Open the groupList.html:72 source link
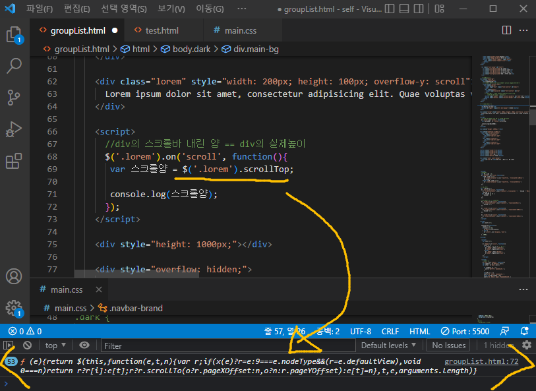 [x=481, y=361]
